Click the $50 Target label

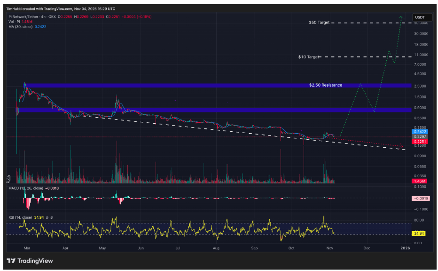(319, 23)
